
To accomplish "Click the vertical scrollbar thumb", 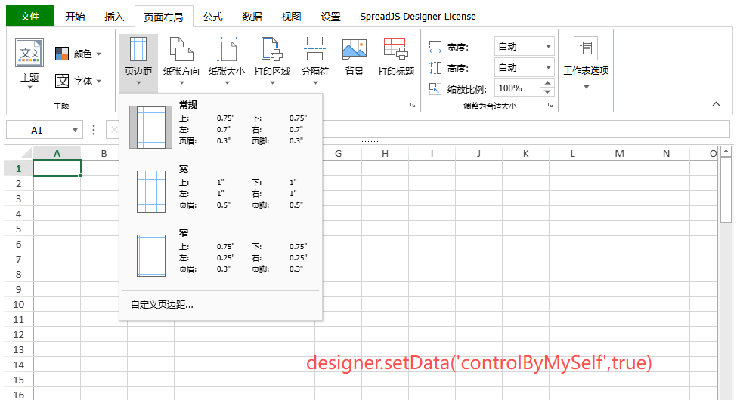I will pyautogui.click(x=726, y=189).
